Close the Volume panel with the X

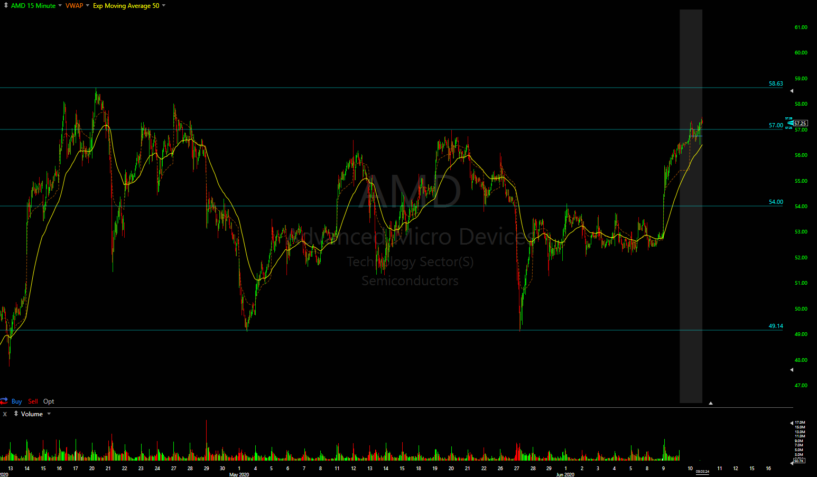pyautogui.click(x=5, y=414)
